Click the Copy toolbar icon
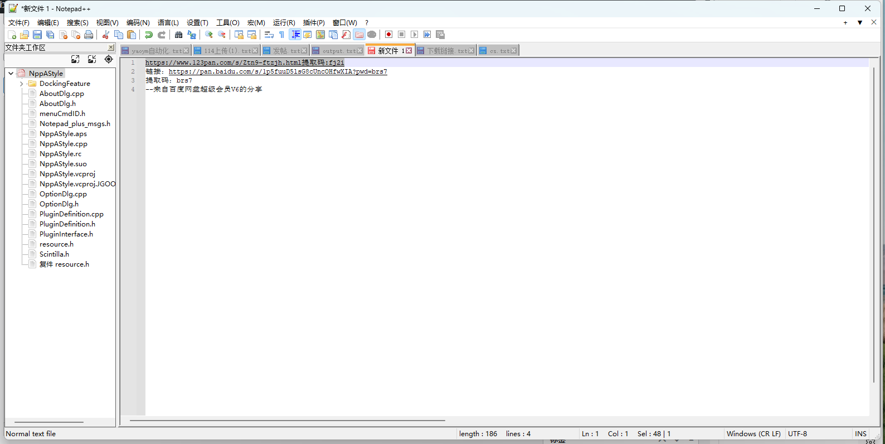The height and width of the screenshot is (444, 885). 118,35
